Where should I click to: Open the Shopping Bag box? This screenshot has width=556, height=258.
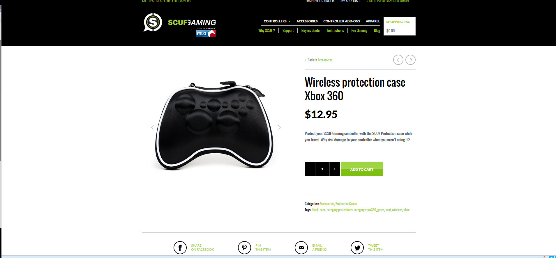click(x=399, y=26)
